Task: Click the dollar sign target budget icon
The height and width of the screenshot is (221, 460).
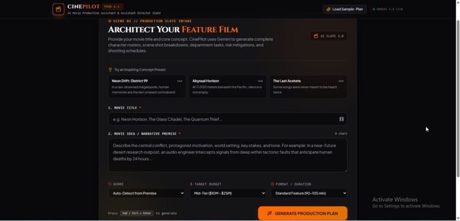Action: pos(191,184)
